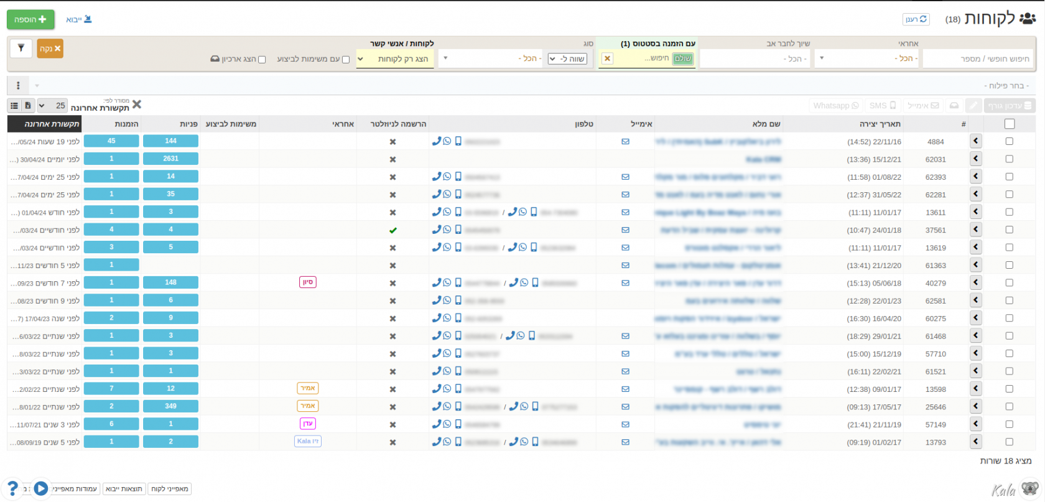Click the email icon for customer 4884
Viewport: 1045px width, 502px height.
(x=625, y=142)
